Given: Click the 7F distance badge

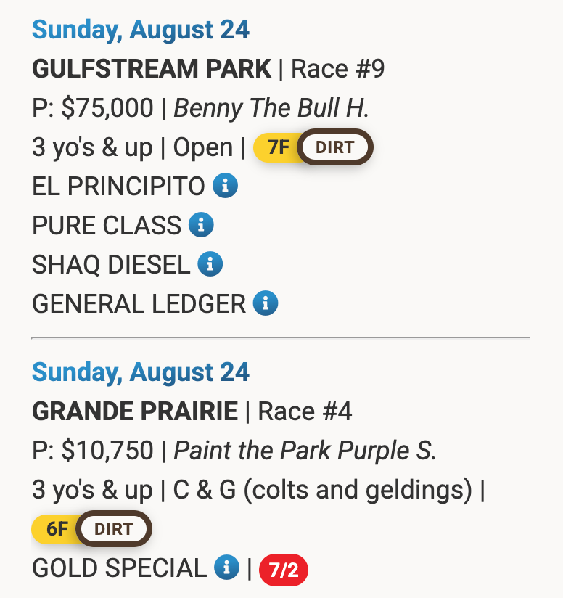Looking at the screenshot, I should click(x=277, y=147).
